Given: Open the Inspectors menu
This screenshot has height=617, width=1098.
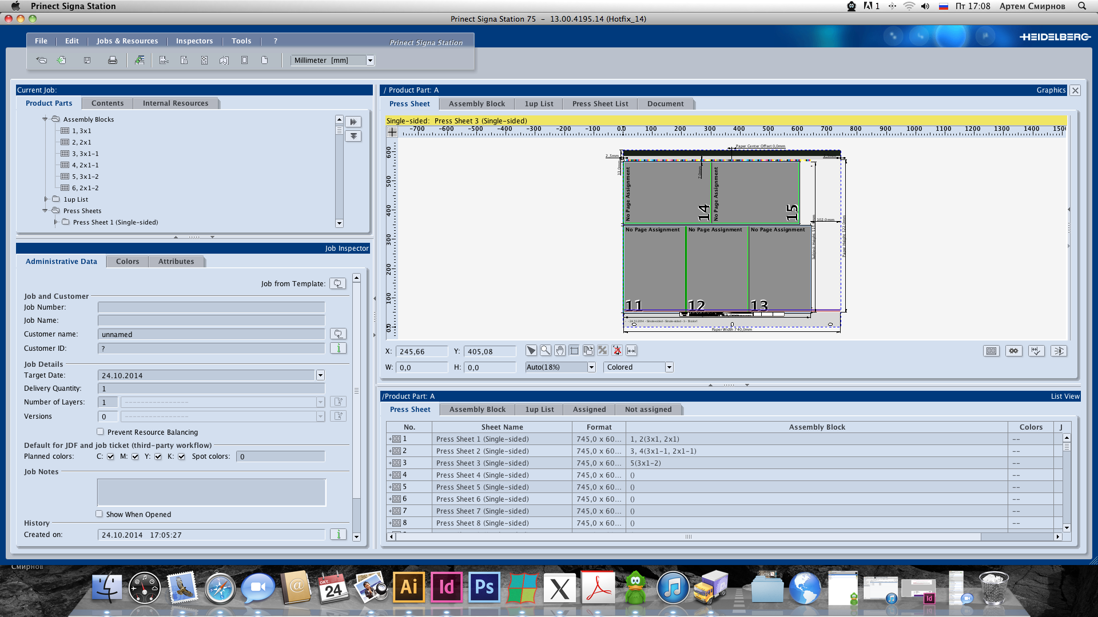Looking at the screenshot, I should click(194, 41).
